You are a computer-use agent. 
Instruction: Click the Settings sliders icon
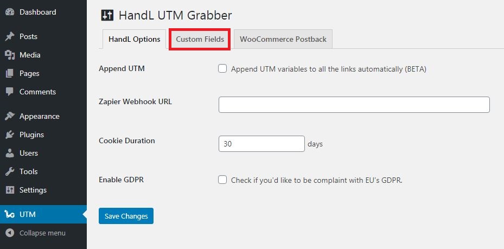(9, 190)
